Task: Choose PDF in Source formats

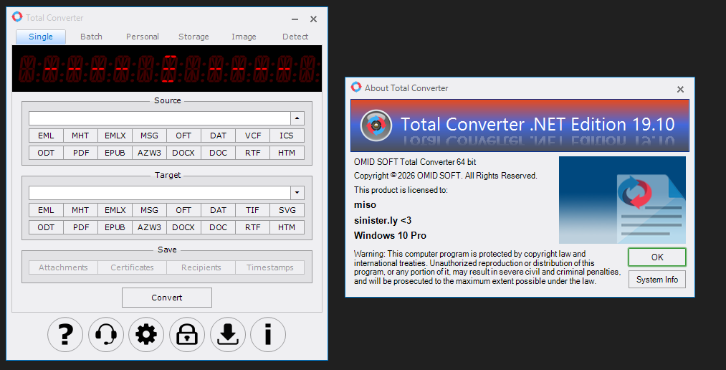Action: (x=80, y=153)
